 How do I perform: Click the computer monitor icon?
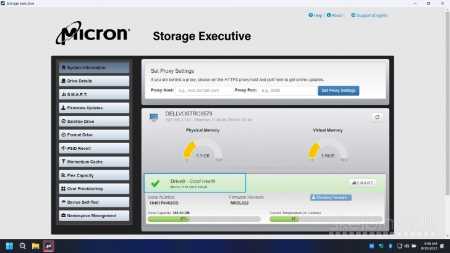(x=154, y=117)
